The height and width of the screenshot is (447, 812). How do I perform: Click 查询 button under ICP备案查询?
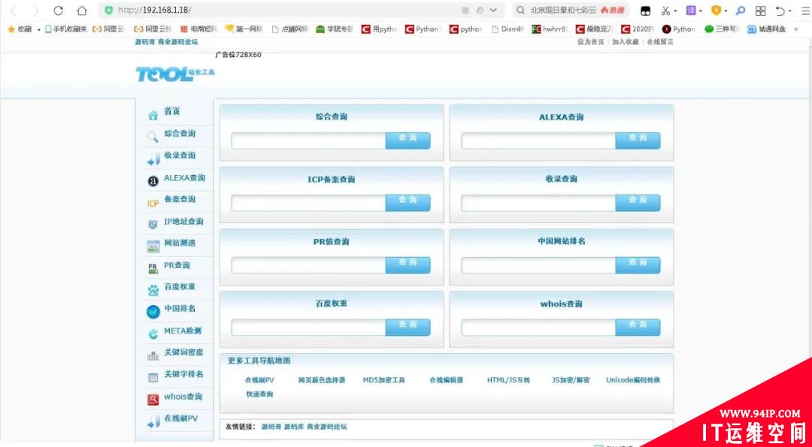(408, 202)
